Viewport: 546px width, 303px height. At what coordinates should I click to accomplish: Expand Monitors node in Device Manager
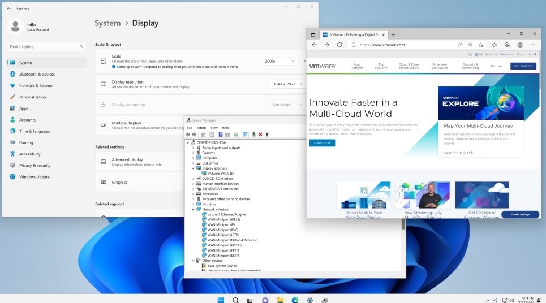click(194, 204)
